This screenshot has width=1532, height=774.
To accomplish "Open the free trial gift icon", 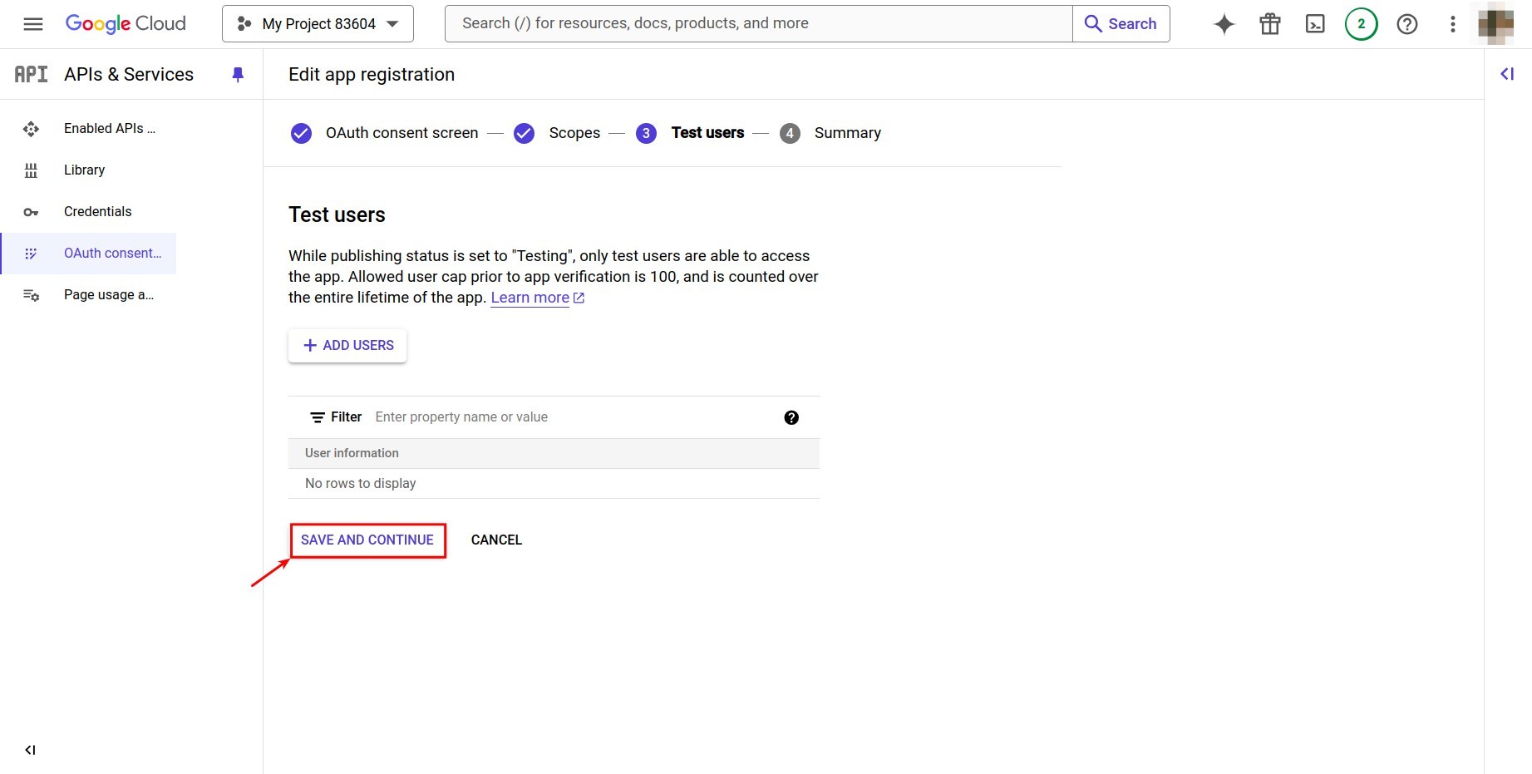I will [1268, 24].
